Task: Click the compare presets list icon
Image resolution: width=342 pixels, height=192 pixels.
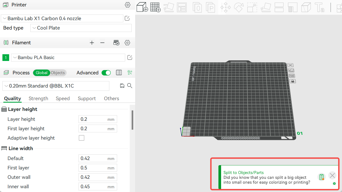Action: 119,73
